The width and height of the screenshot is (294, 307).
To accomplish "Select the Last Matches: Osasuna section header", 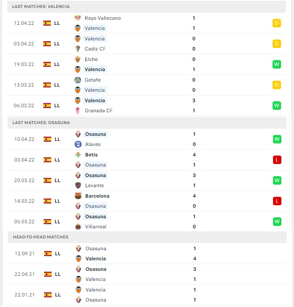I will (x=147, y=122).
